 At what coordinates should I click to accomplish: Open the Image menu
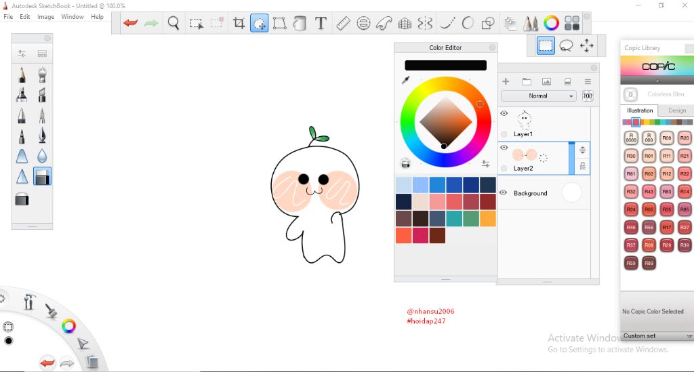click(x=45, y=17)
